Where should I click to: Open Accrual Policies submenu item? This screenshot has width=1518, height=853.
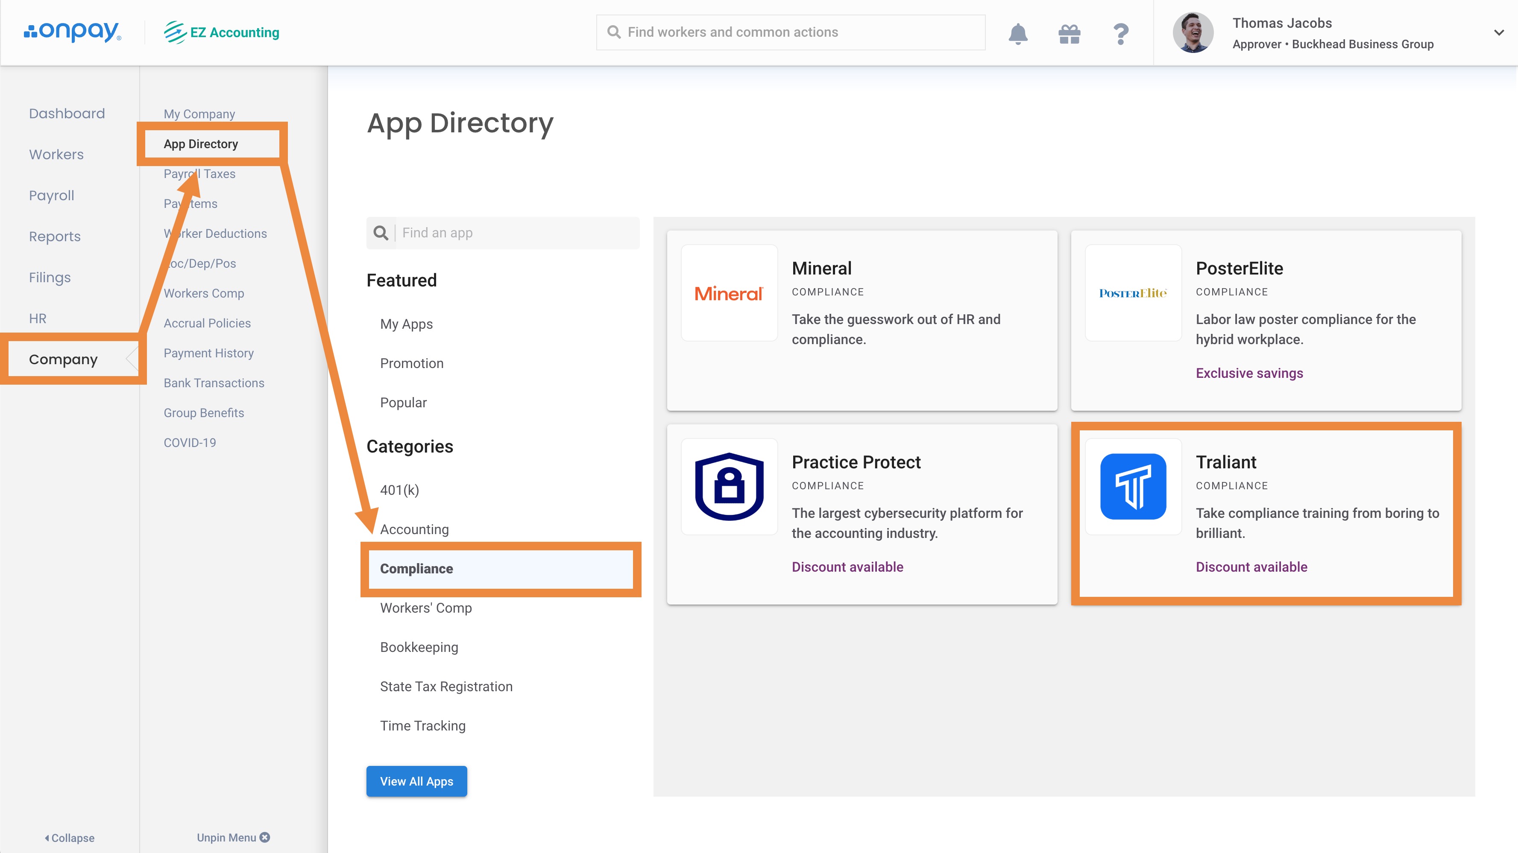pos(207,323)
